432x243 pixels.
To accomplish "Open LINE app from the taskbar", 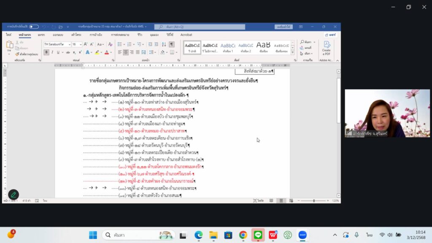I will click(x=258, y=235).
